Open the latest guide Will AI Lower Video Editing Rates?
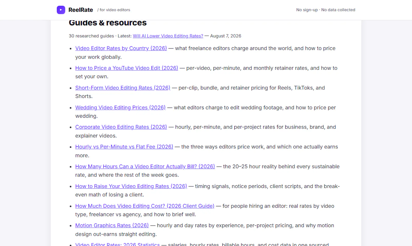The width and height of the screenshot is (412, 246). (x=168, y=36)
